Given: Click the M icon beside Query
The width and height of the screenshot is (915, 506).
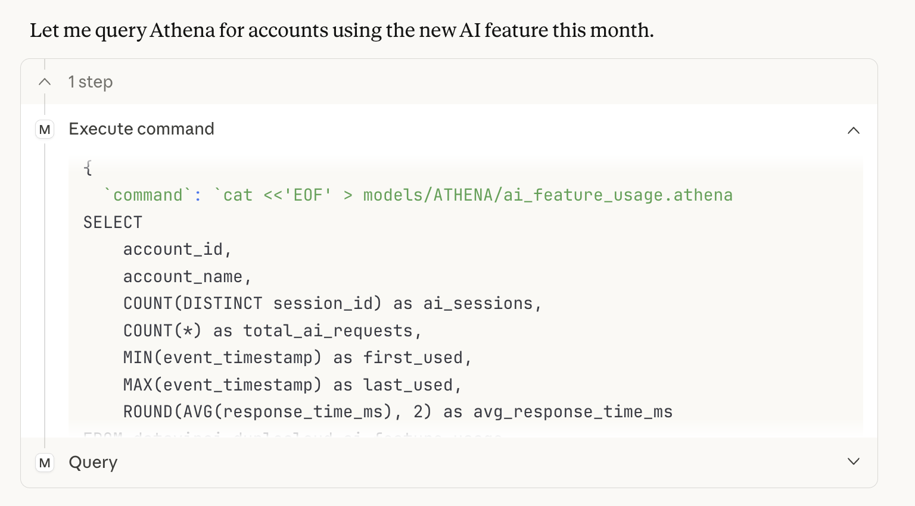Looking at the screenshot, I should click(x=44, y=463).
